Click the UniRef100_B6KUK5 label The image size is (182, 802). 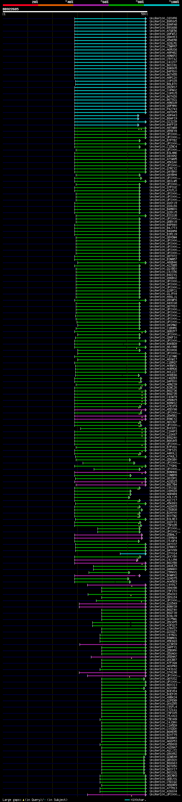[163, 441]
